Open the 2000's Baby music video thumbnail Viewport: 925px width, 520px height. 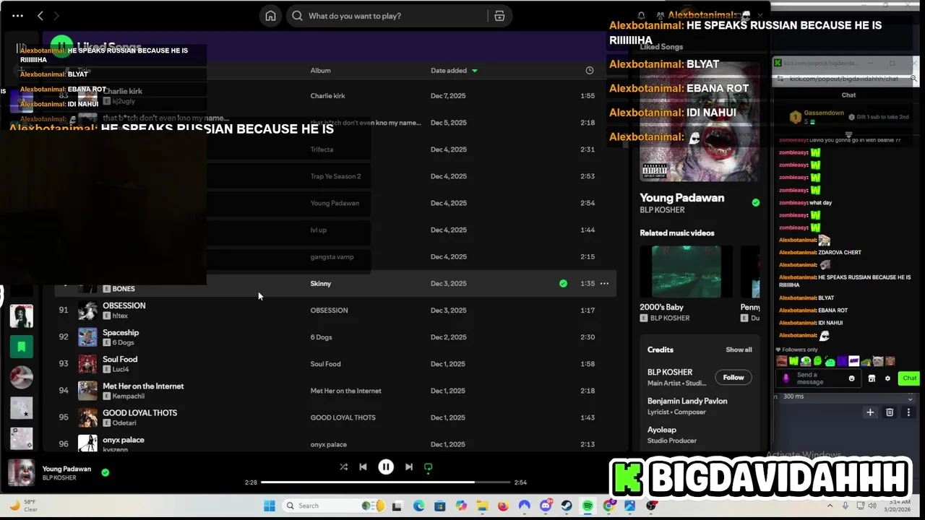click(686, 272)
